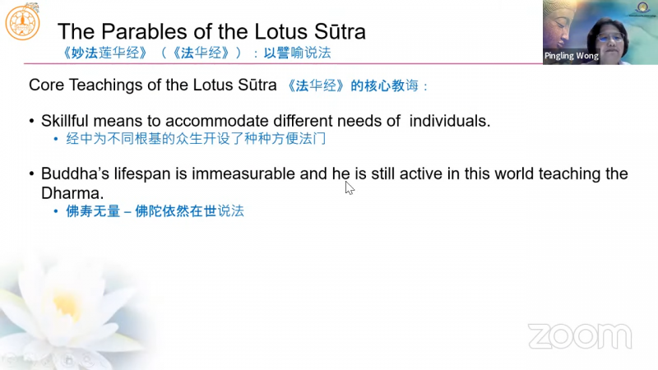Click the Buddha's lifespan is immeasurable bullet
Screen dimensions: 658x370
(x=334, y=174)
